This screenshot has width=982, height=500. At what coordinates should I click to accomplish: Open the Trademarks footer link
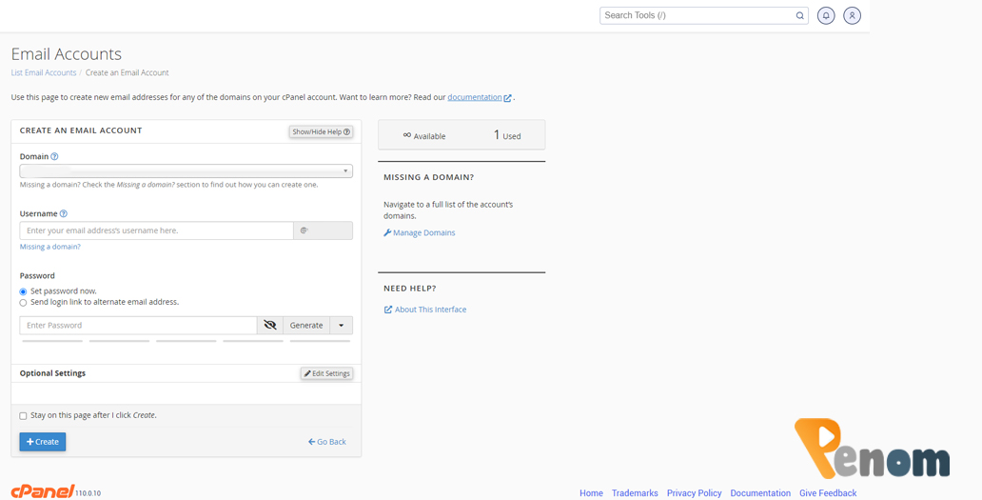[x=635, y=493]
